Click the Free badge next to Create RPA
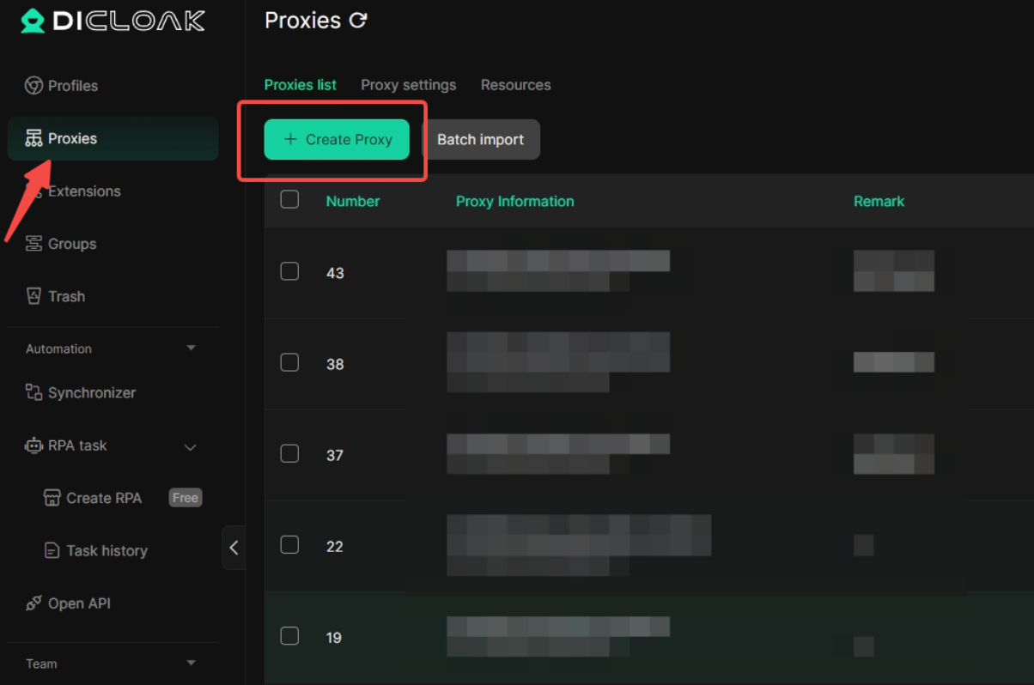This screenshot has height=685, width=1034. [x=186, y=498]
